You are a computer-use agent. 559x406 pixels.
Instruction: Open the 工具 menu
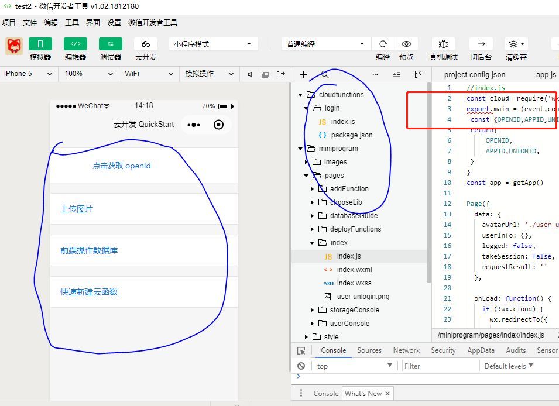coord(71,22)
